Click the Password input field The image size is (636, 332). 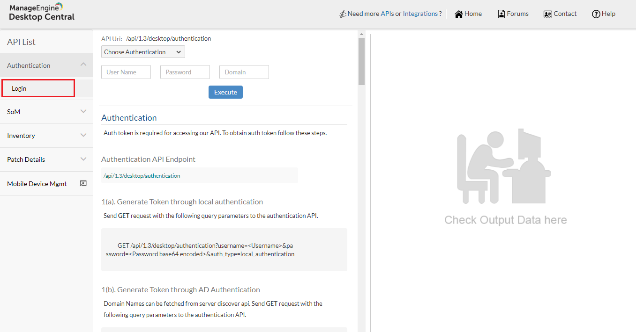pos(185,72)
